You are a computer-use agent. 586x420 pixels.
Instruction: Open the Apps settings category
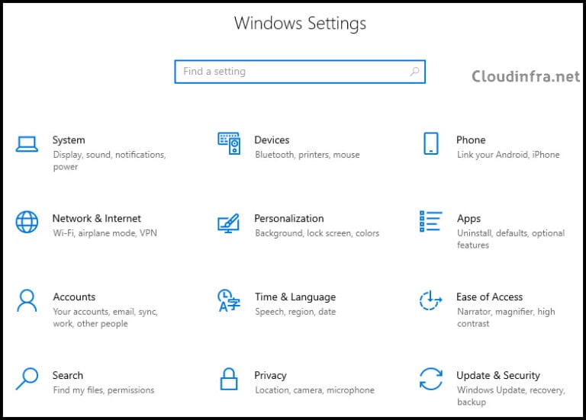tap(468, 219)
